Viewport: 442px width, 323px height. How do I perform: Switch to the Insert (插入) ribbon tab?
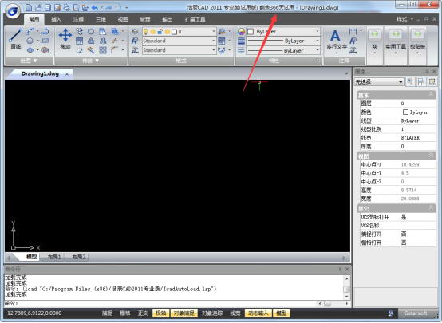click(x=56, y=19)
